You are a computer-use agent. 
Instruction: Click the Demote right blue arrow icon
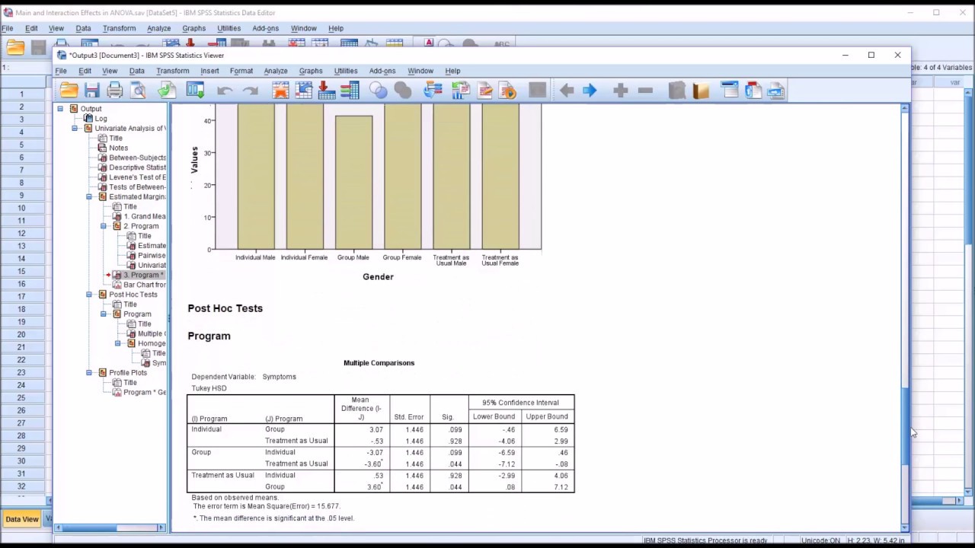click(590, 91)
